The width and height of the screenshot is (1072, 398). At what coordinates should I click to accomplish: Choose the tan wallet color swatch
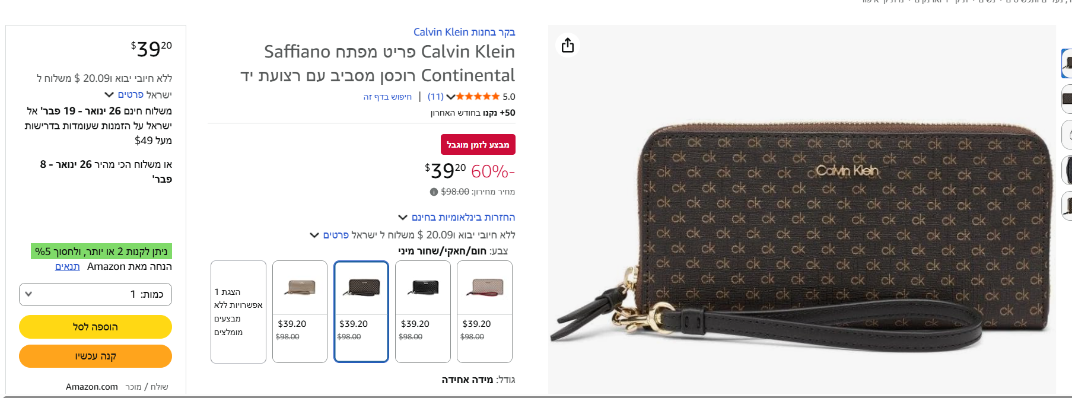pos(300,311)
